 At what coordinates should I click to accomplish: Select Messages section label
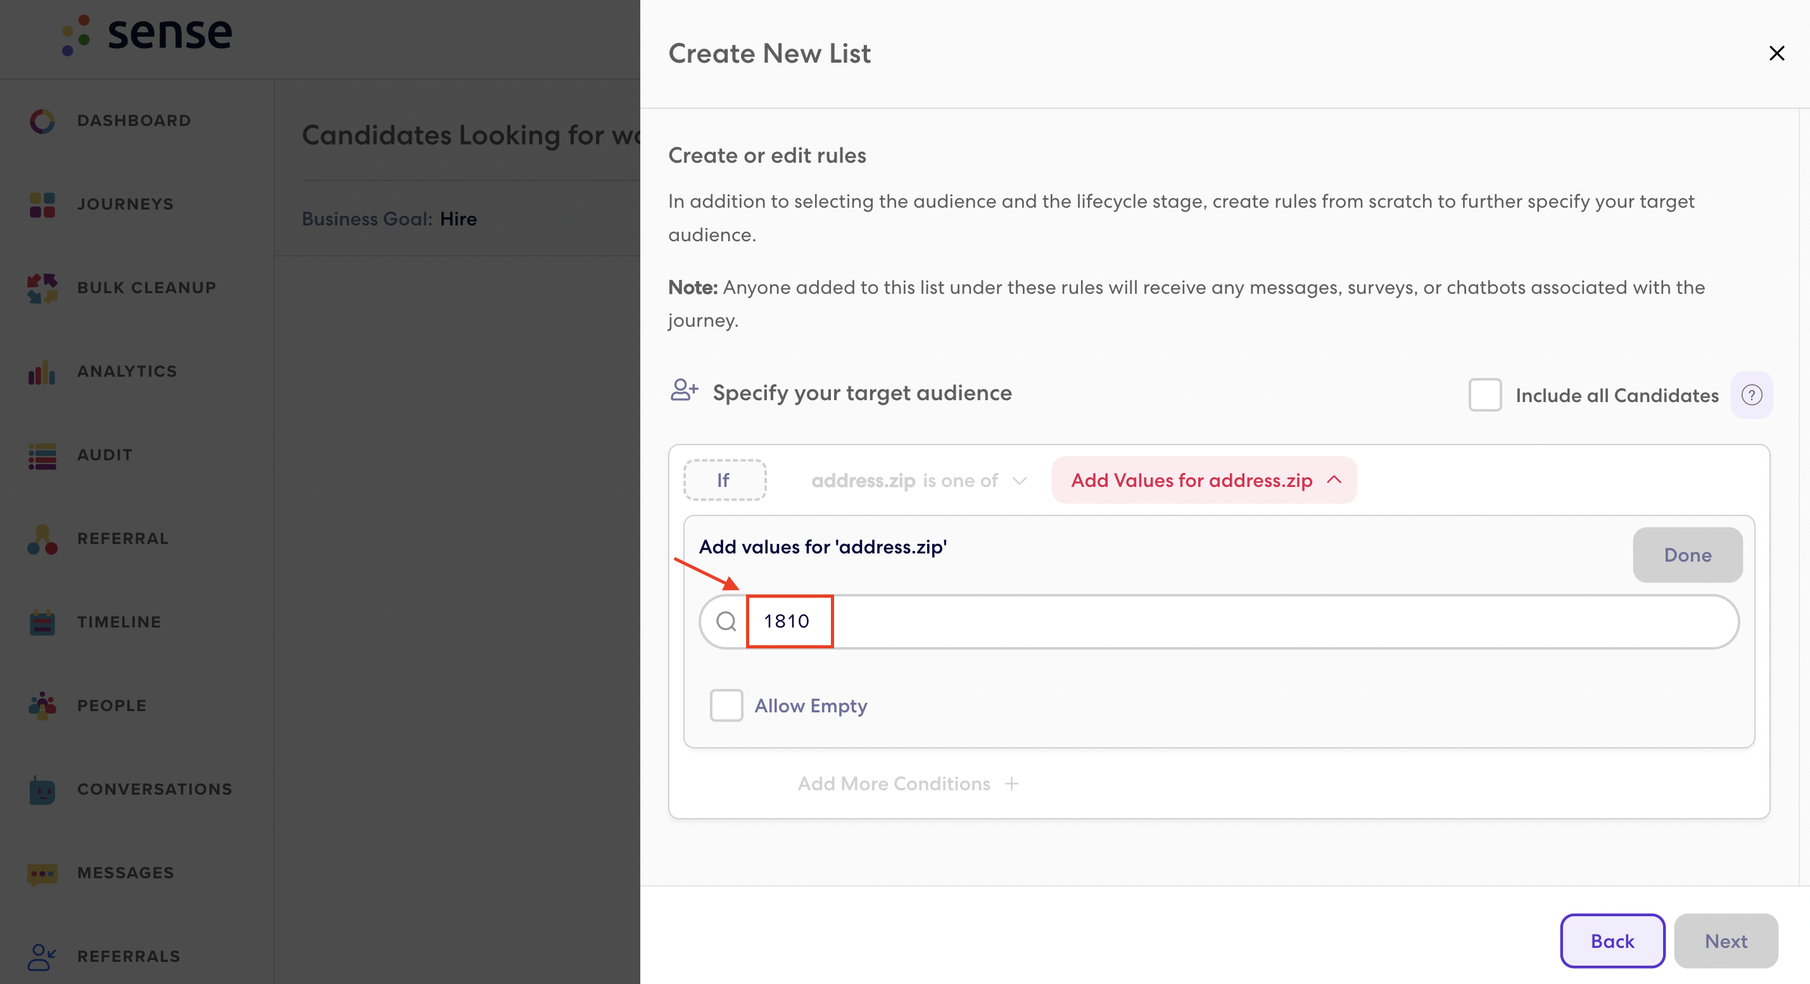point(126,873)
